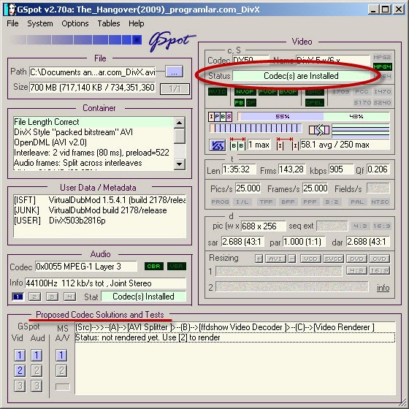Click the Resizing CVD button
The image size is (409, 409).
tap(380, 259)
